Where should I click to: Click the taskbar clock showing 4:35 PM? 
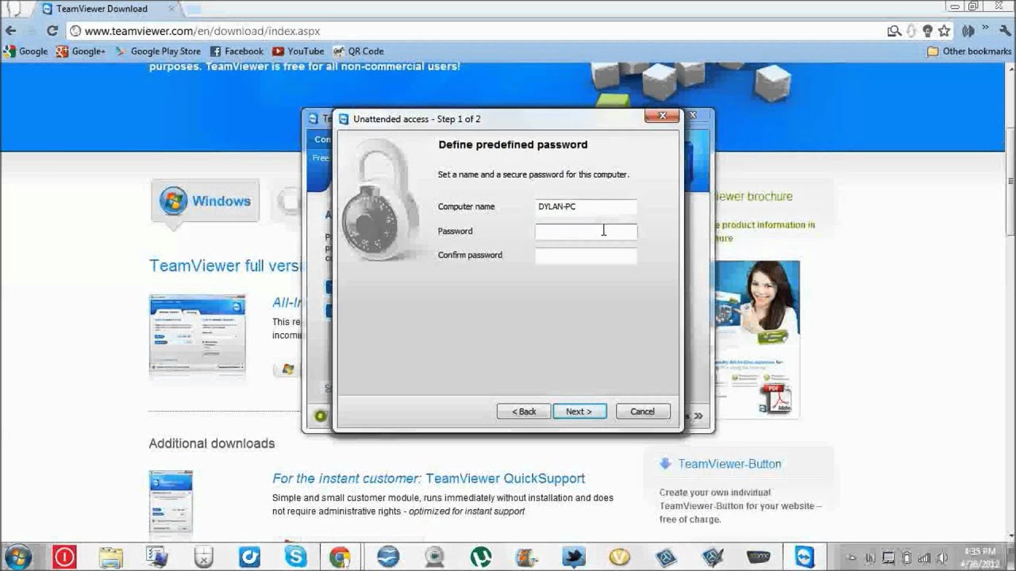tap(979, 557)
